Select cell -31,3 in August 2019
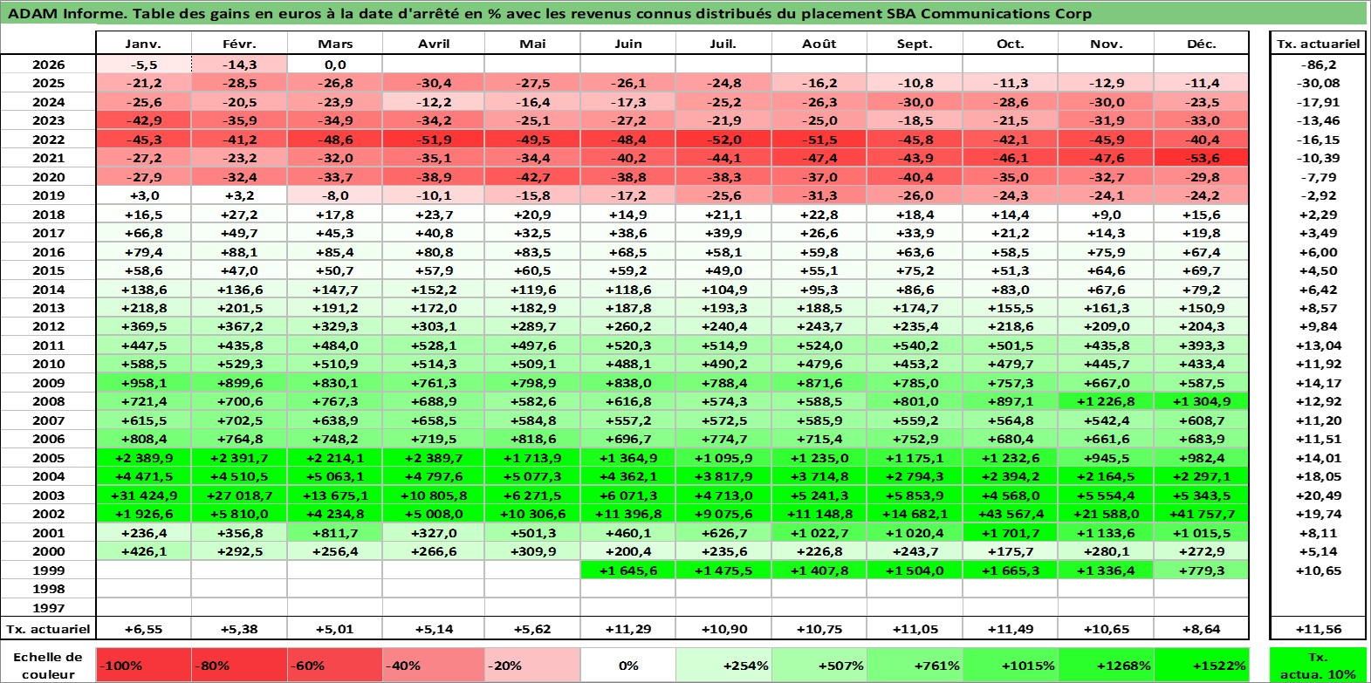1371x683 pixels. pos(819,195)
